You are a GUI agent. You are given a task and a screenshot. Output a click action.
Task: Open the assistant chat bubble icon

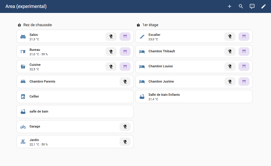tap(252, 6)
